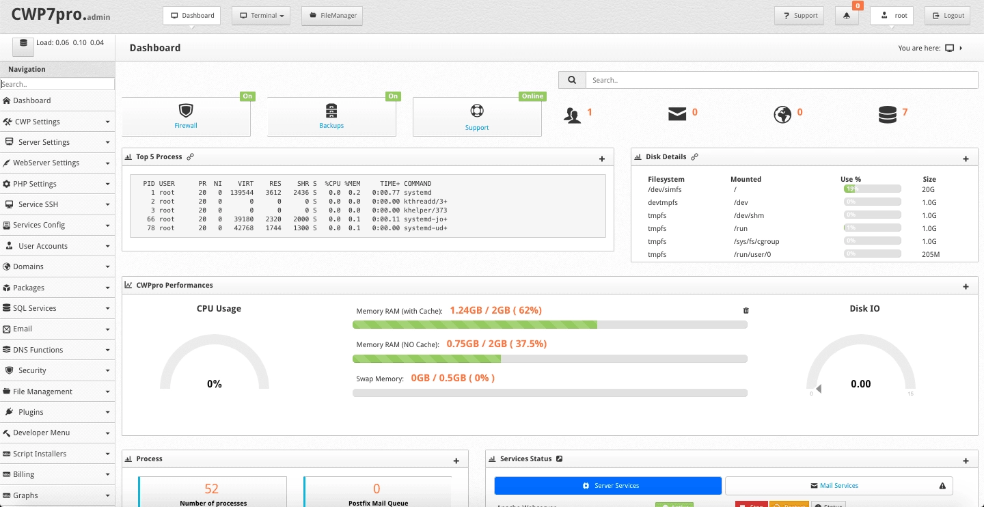
Task: Expand PHP Settings menu
Action: point(57,184)
